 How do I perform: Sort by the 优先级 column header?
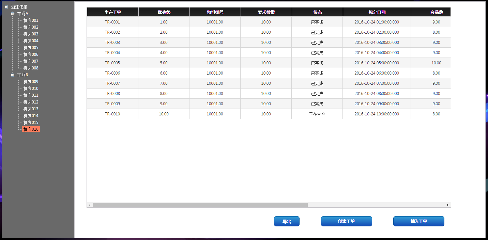pyautogui.click(x=164, y=12)
